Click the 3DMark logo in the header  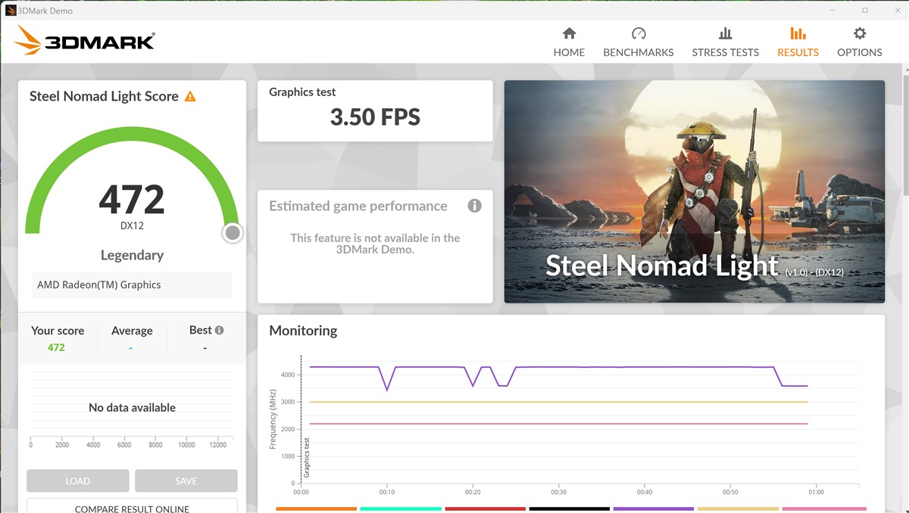coord(85,41)
